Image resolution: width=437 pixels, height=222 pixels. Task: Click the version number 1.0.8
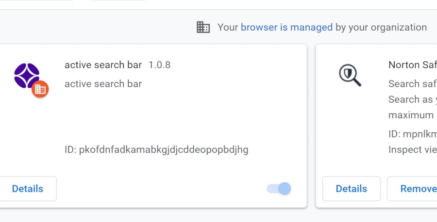tap(159, 64)
